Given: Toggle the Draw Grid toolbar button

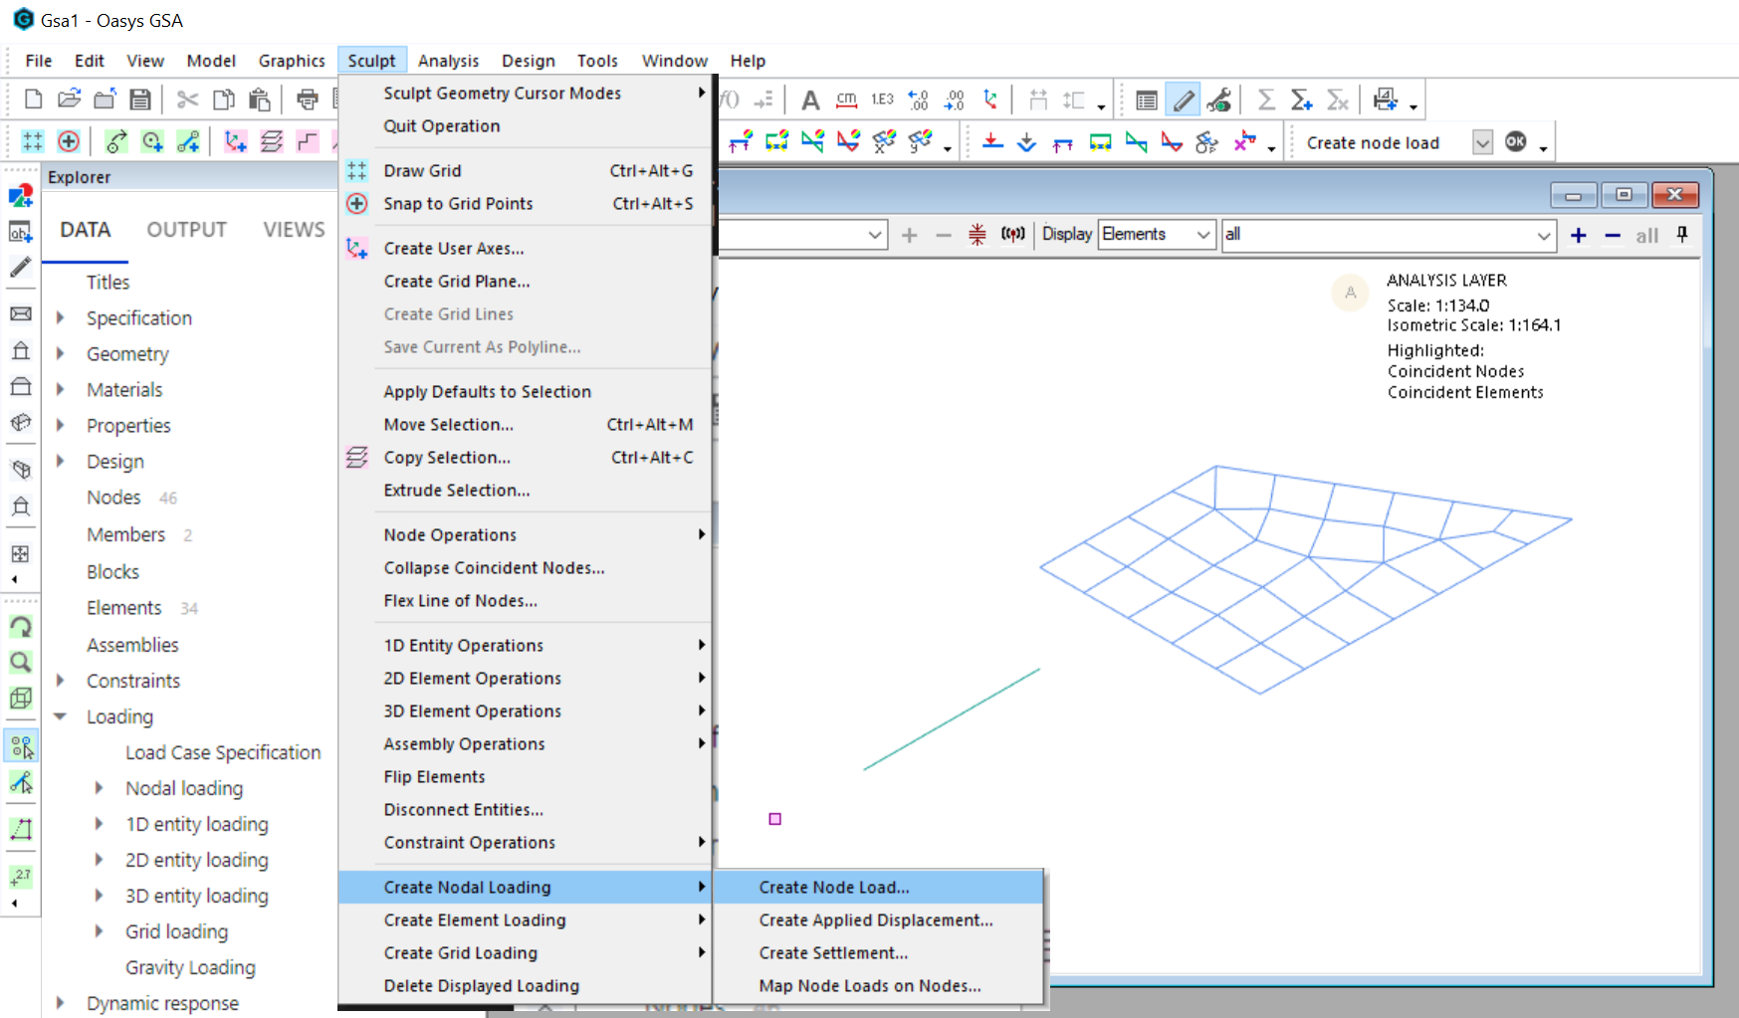Looking at the screenshot, I should (33, 141).
